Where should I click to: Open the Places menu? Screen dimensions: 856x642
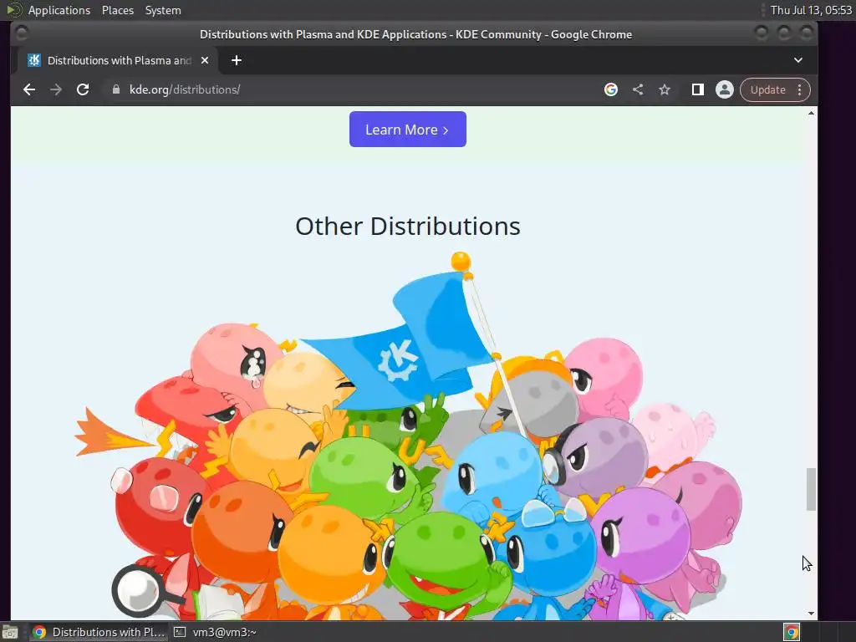[x=117, y=10]
